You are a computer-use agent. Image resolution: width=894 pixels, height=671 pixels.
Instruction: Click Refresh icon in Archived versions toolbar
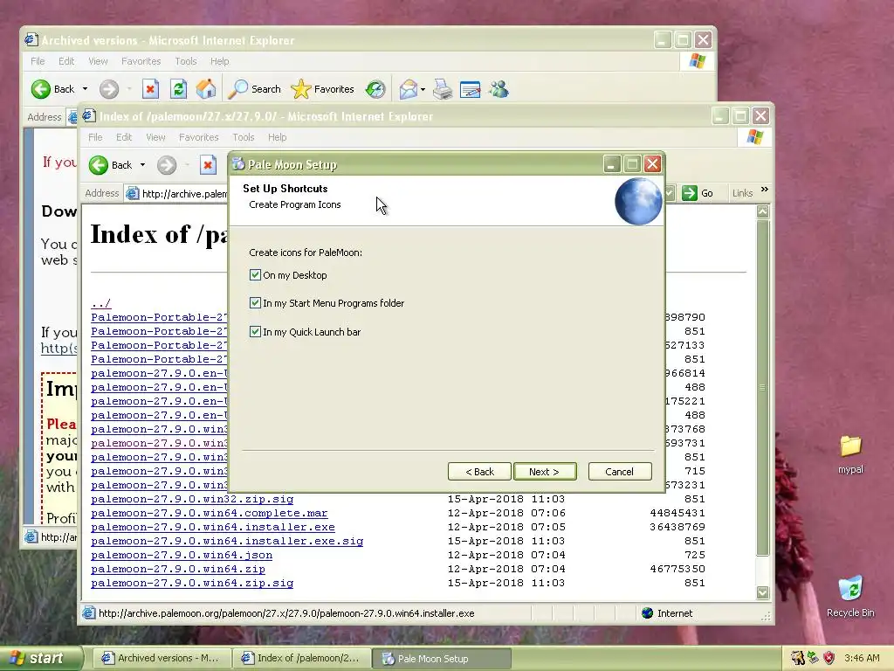[178, 89]
